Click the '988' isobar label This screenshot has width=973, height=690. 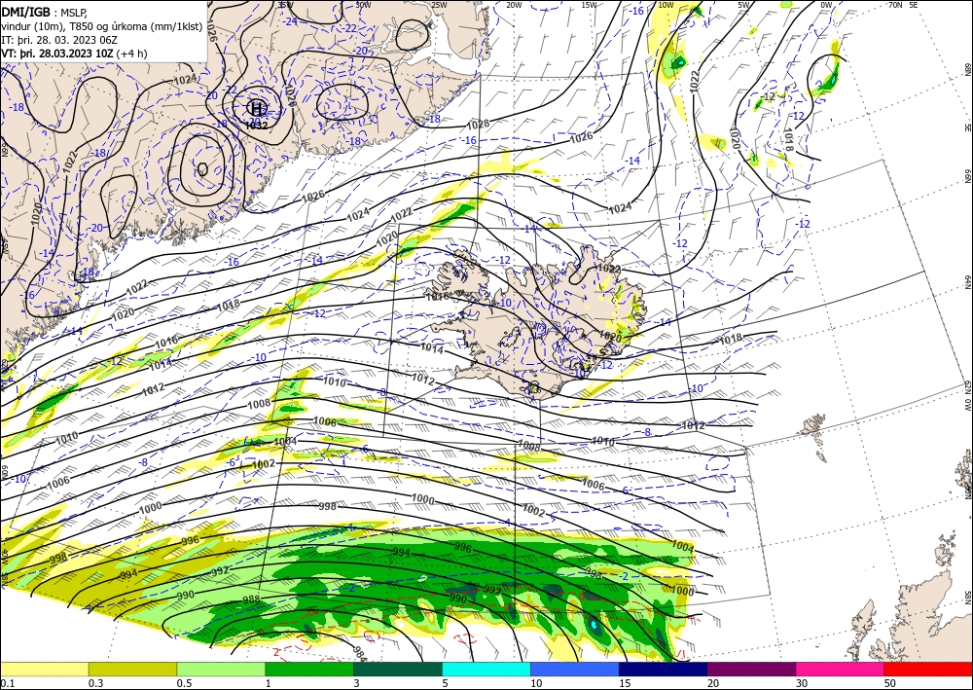point(251,599)
